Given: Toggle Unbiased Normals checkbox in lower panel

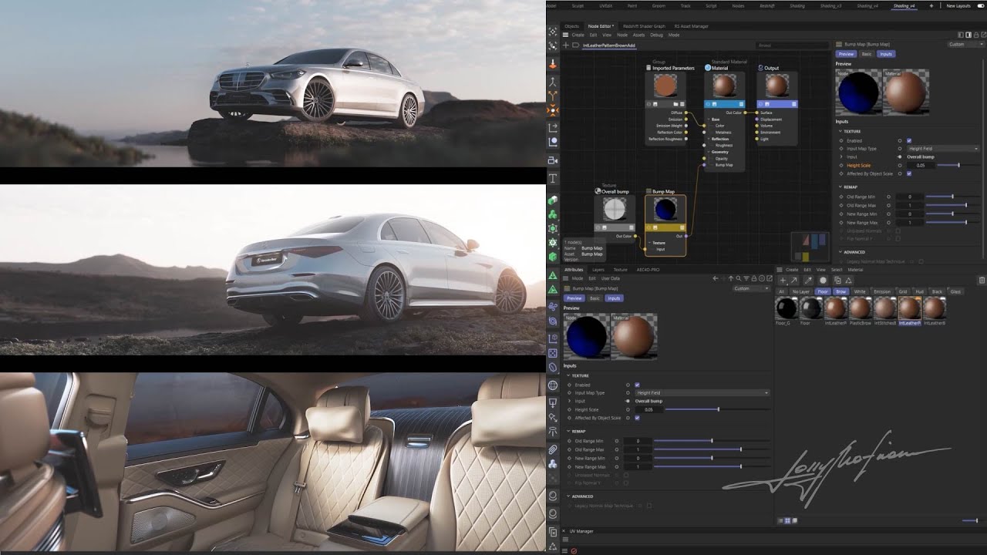Looking at the screenshot, I should pyautogui.click(x=626, y=475).
